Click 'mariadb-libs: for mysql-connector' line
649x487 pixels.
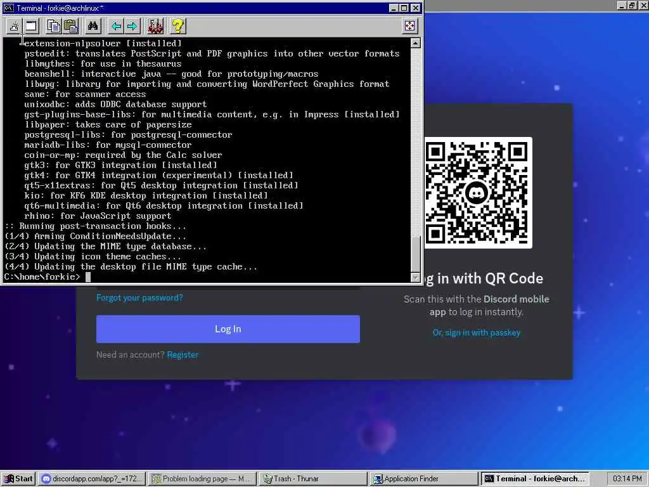point(108,145)
